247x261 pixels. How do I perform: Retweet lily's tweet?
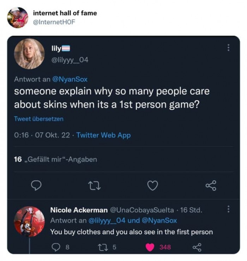click(95, 185)
